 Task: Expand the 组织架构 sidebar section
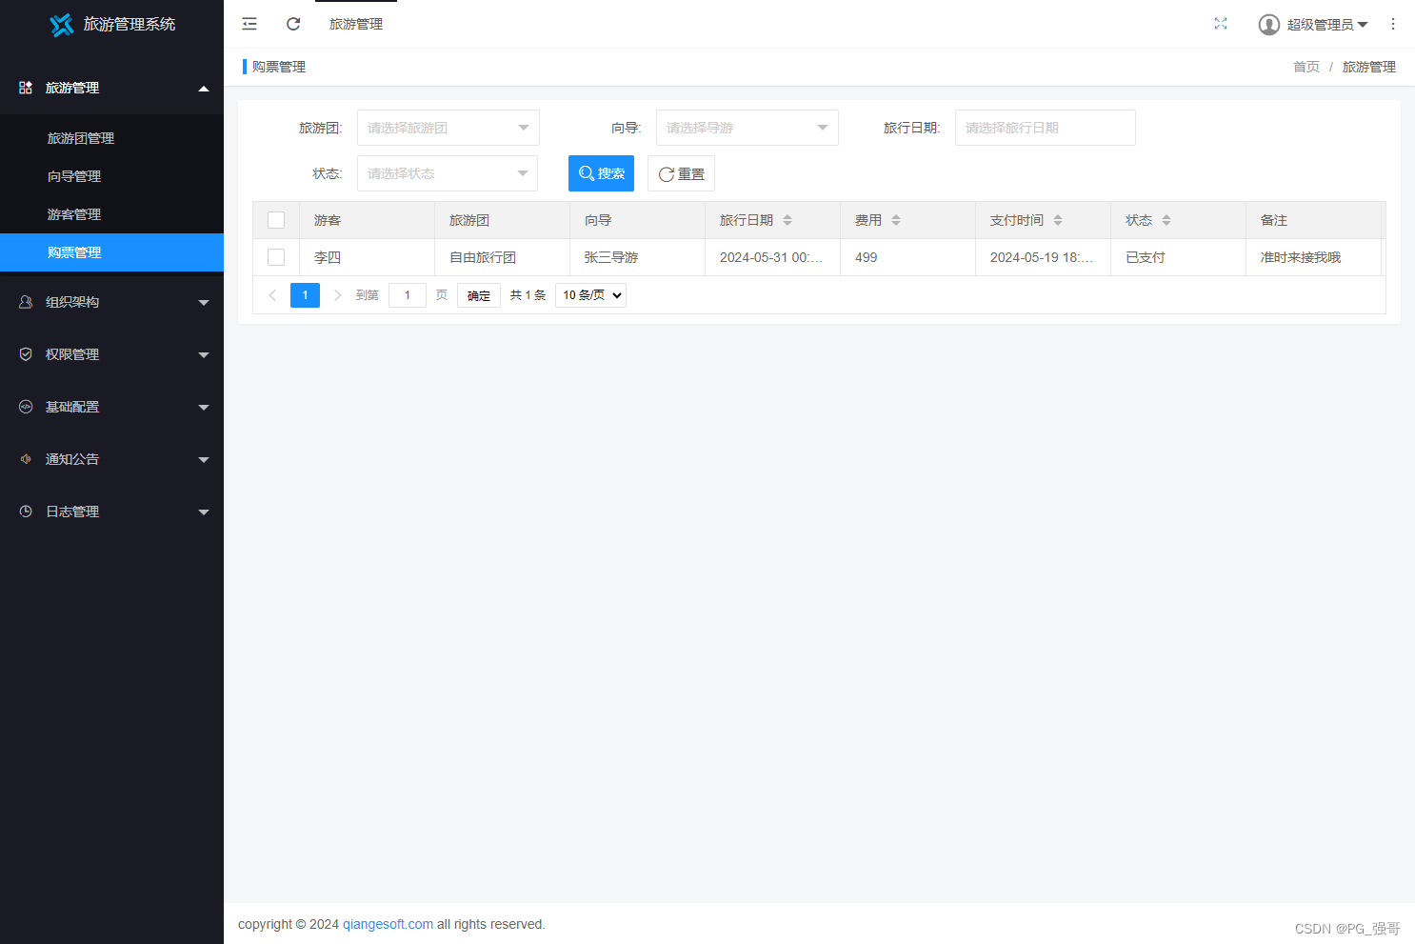(111, 302)
